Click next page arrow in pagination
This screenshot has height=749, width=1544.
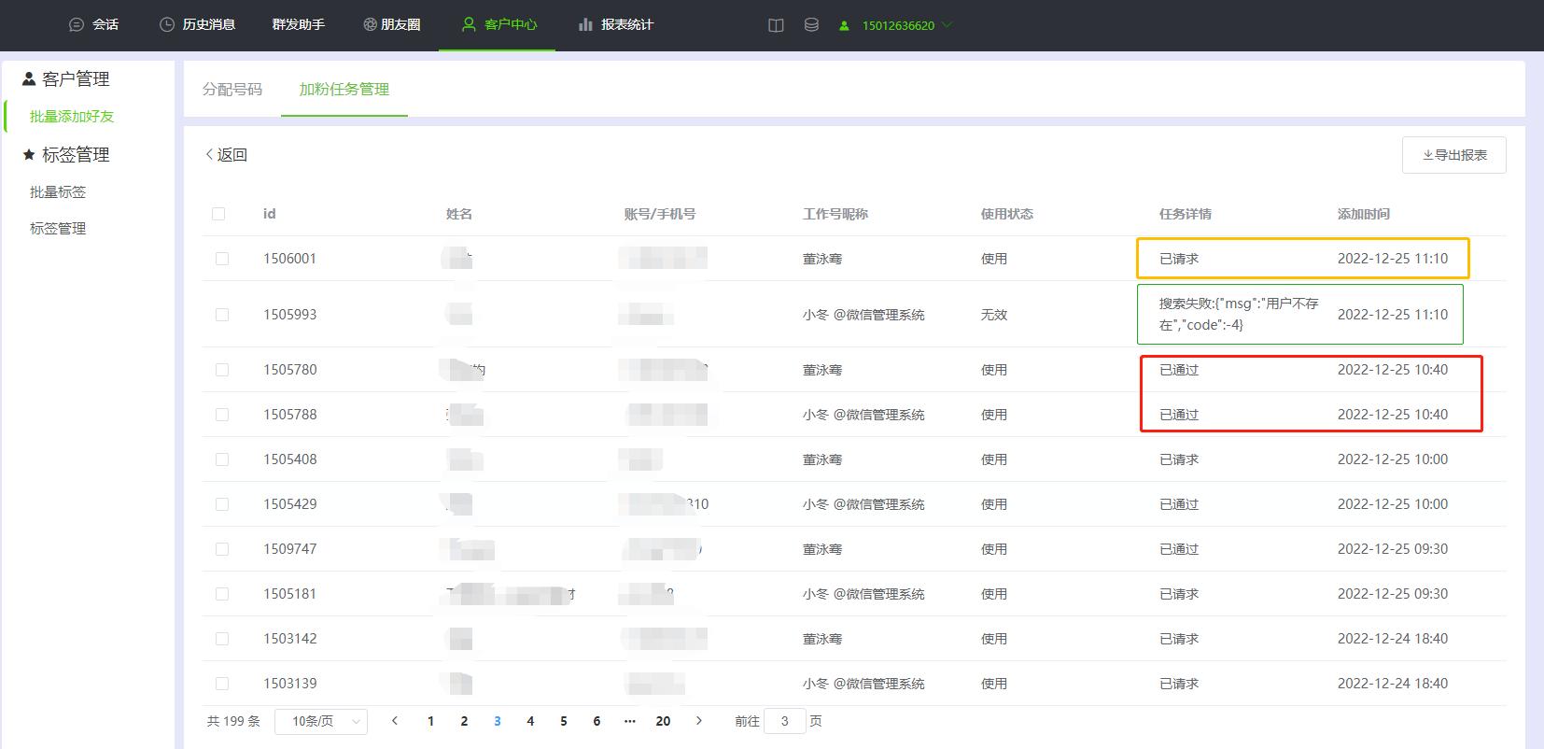point(699,721)
